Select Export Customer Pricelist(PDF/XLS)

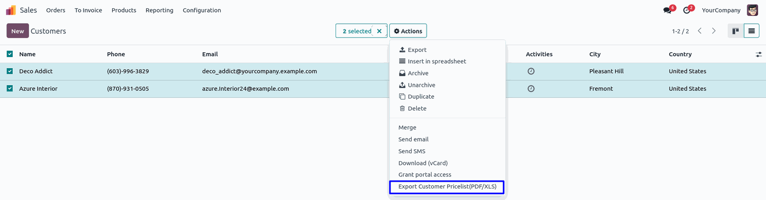click(x=447, y=187)
